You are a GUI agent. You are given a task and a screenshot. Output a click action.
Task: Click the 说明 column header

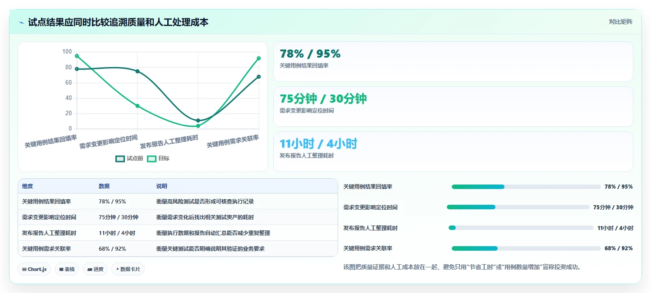point(162,186)
